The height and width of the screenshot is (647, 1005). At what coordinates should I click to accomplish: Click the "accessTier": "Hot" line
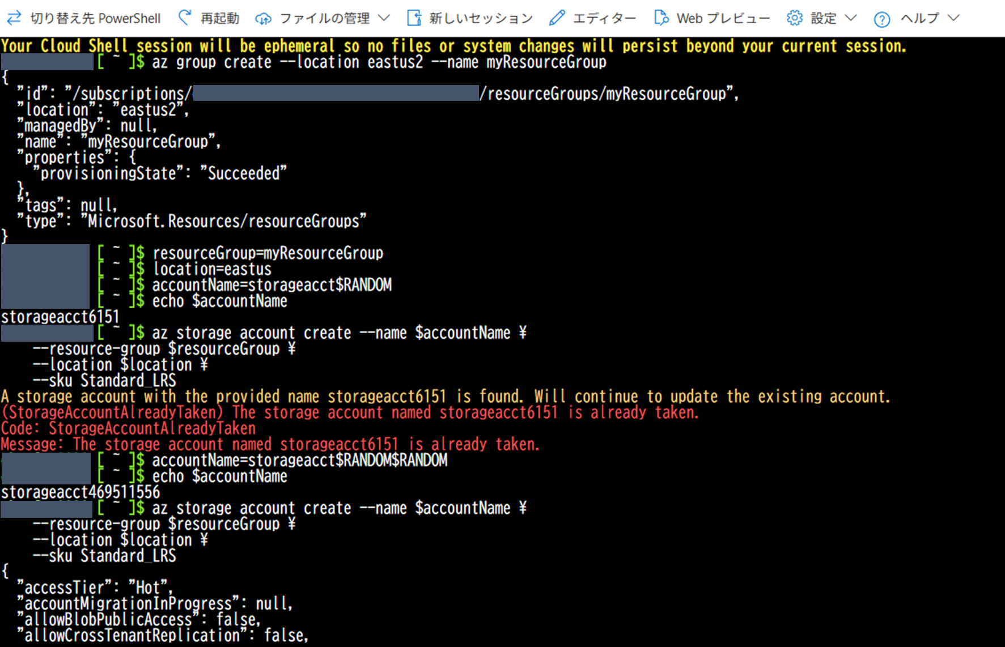95,588
